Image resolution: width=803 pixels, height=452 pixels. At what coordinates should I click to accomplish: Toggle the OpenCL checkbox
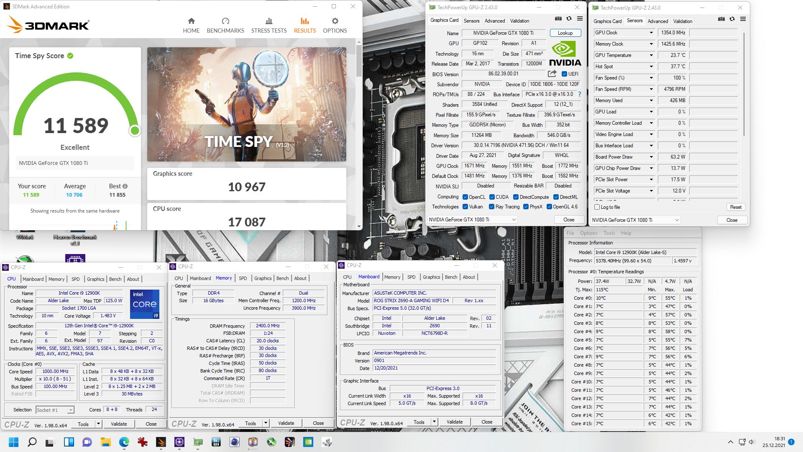pos(465,197)
